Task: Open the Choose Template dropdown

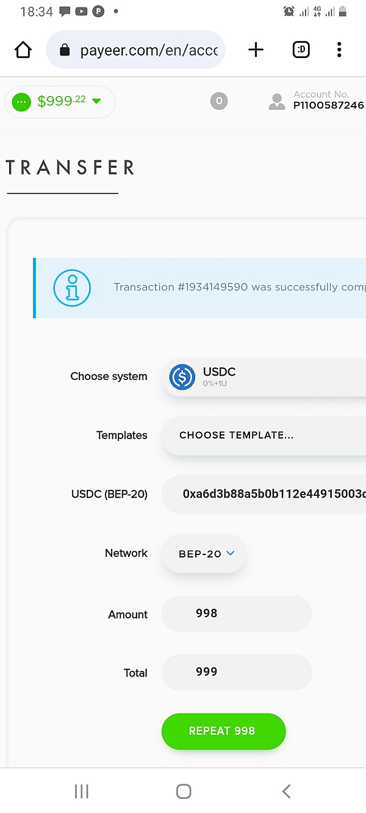Action: (264, 435)
